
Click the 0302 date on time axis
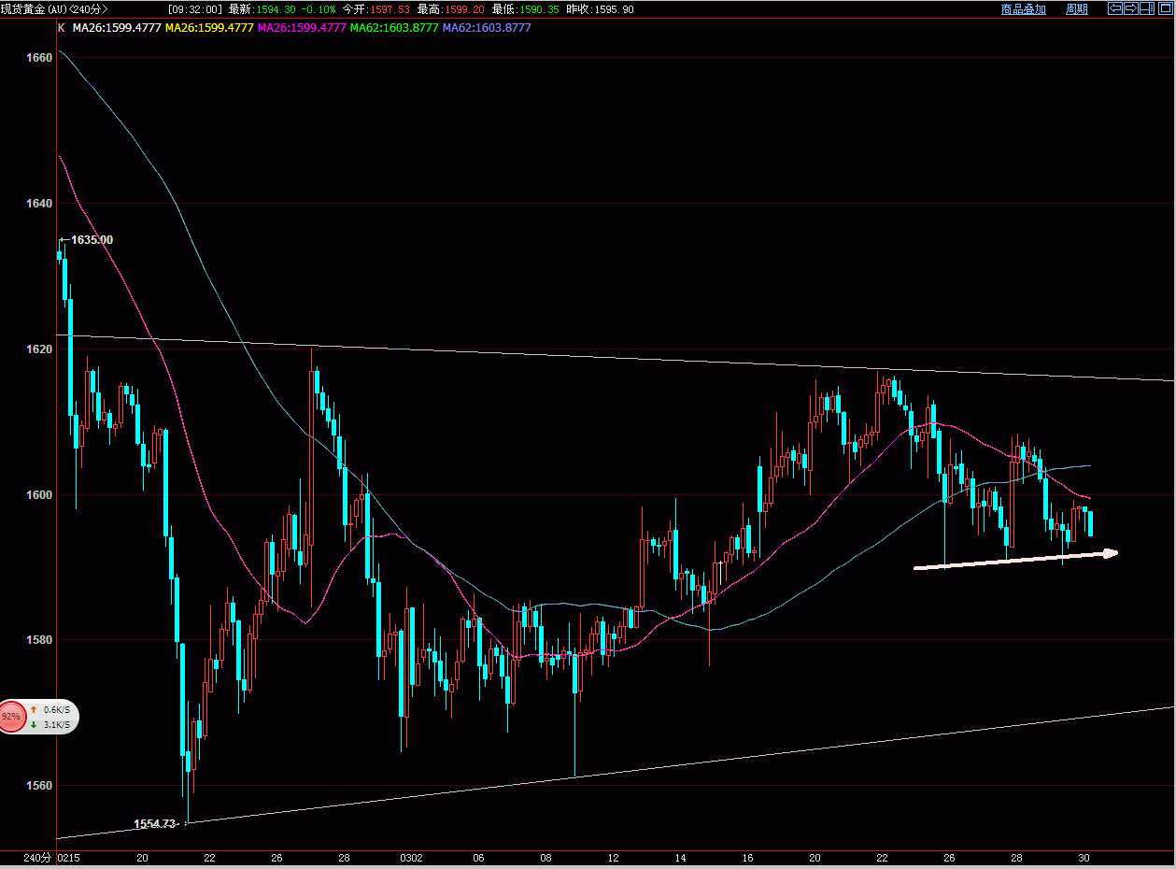click(x=411, y=858)
